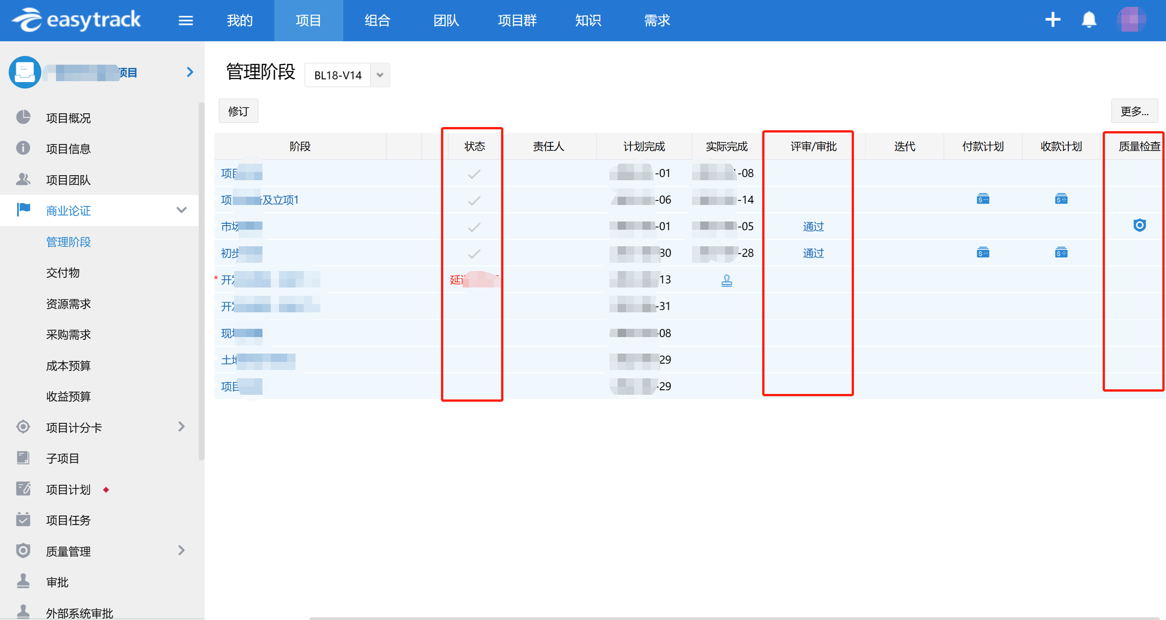This screenshot has width=1166, height=620.
Task: Expand the 质量管理 sidebar section
Action: (182, 550)
